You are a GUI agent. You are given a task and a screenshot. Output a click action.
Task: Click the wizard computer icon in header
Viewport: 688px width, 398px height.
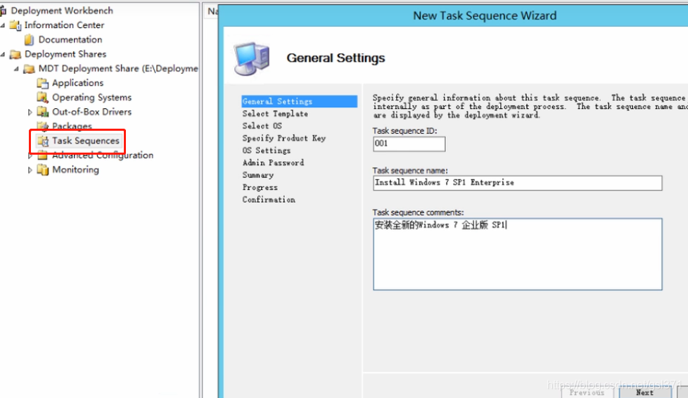point(251,58)
